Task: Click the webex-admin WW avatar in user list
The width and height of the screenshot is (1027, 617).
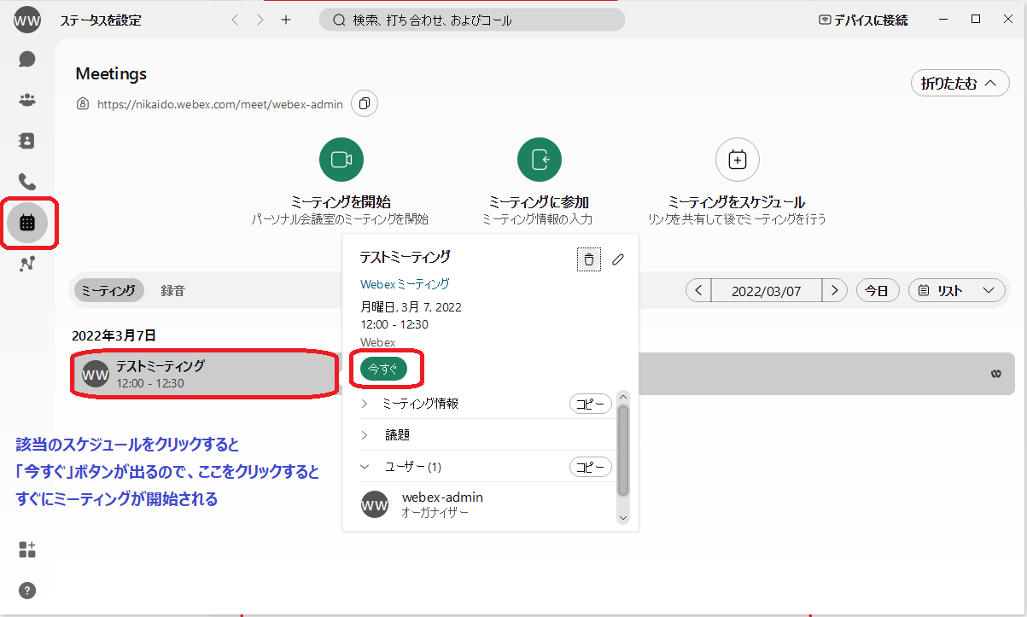Action: tap(375, 504)
